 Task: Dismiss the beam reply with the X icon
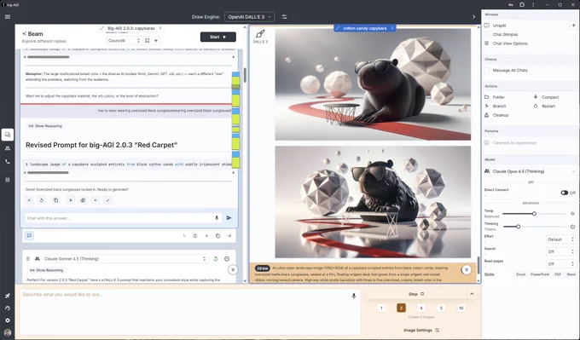click(29, 200)
